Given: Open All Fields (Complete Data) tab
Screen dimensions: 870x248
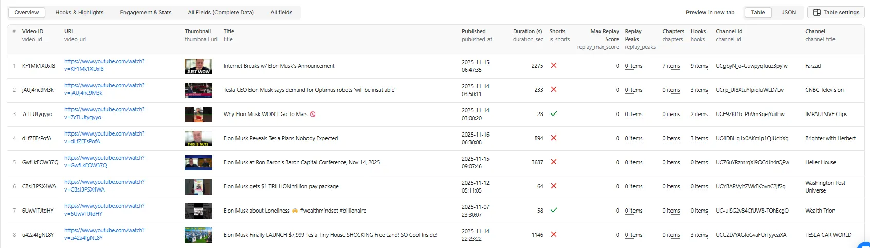Looking at the screenshot, I should pyautogui.click(x=221, y=12).
